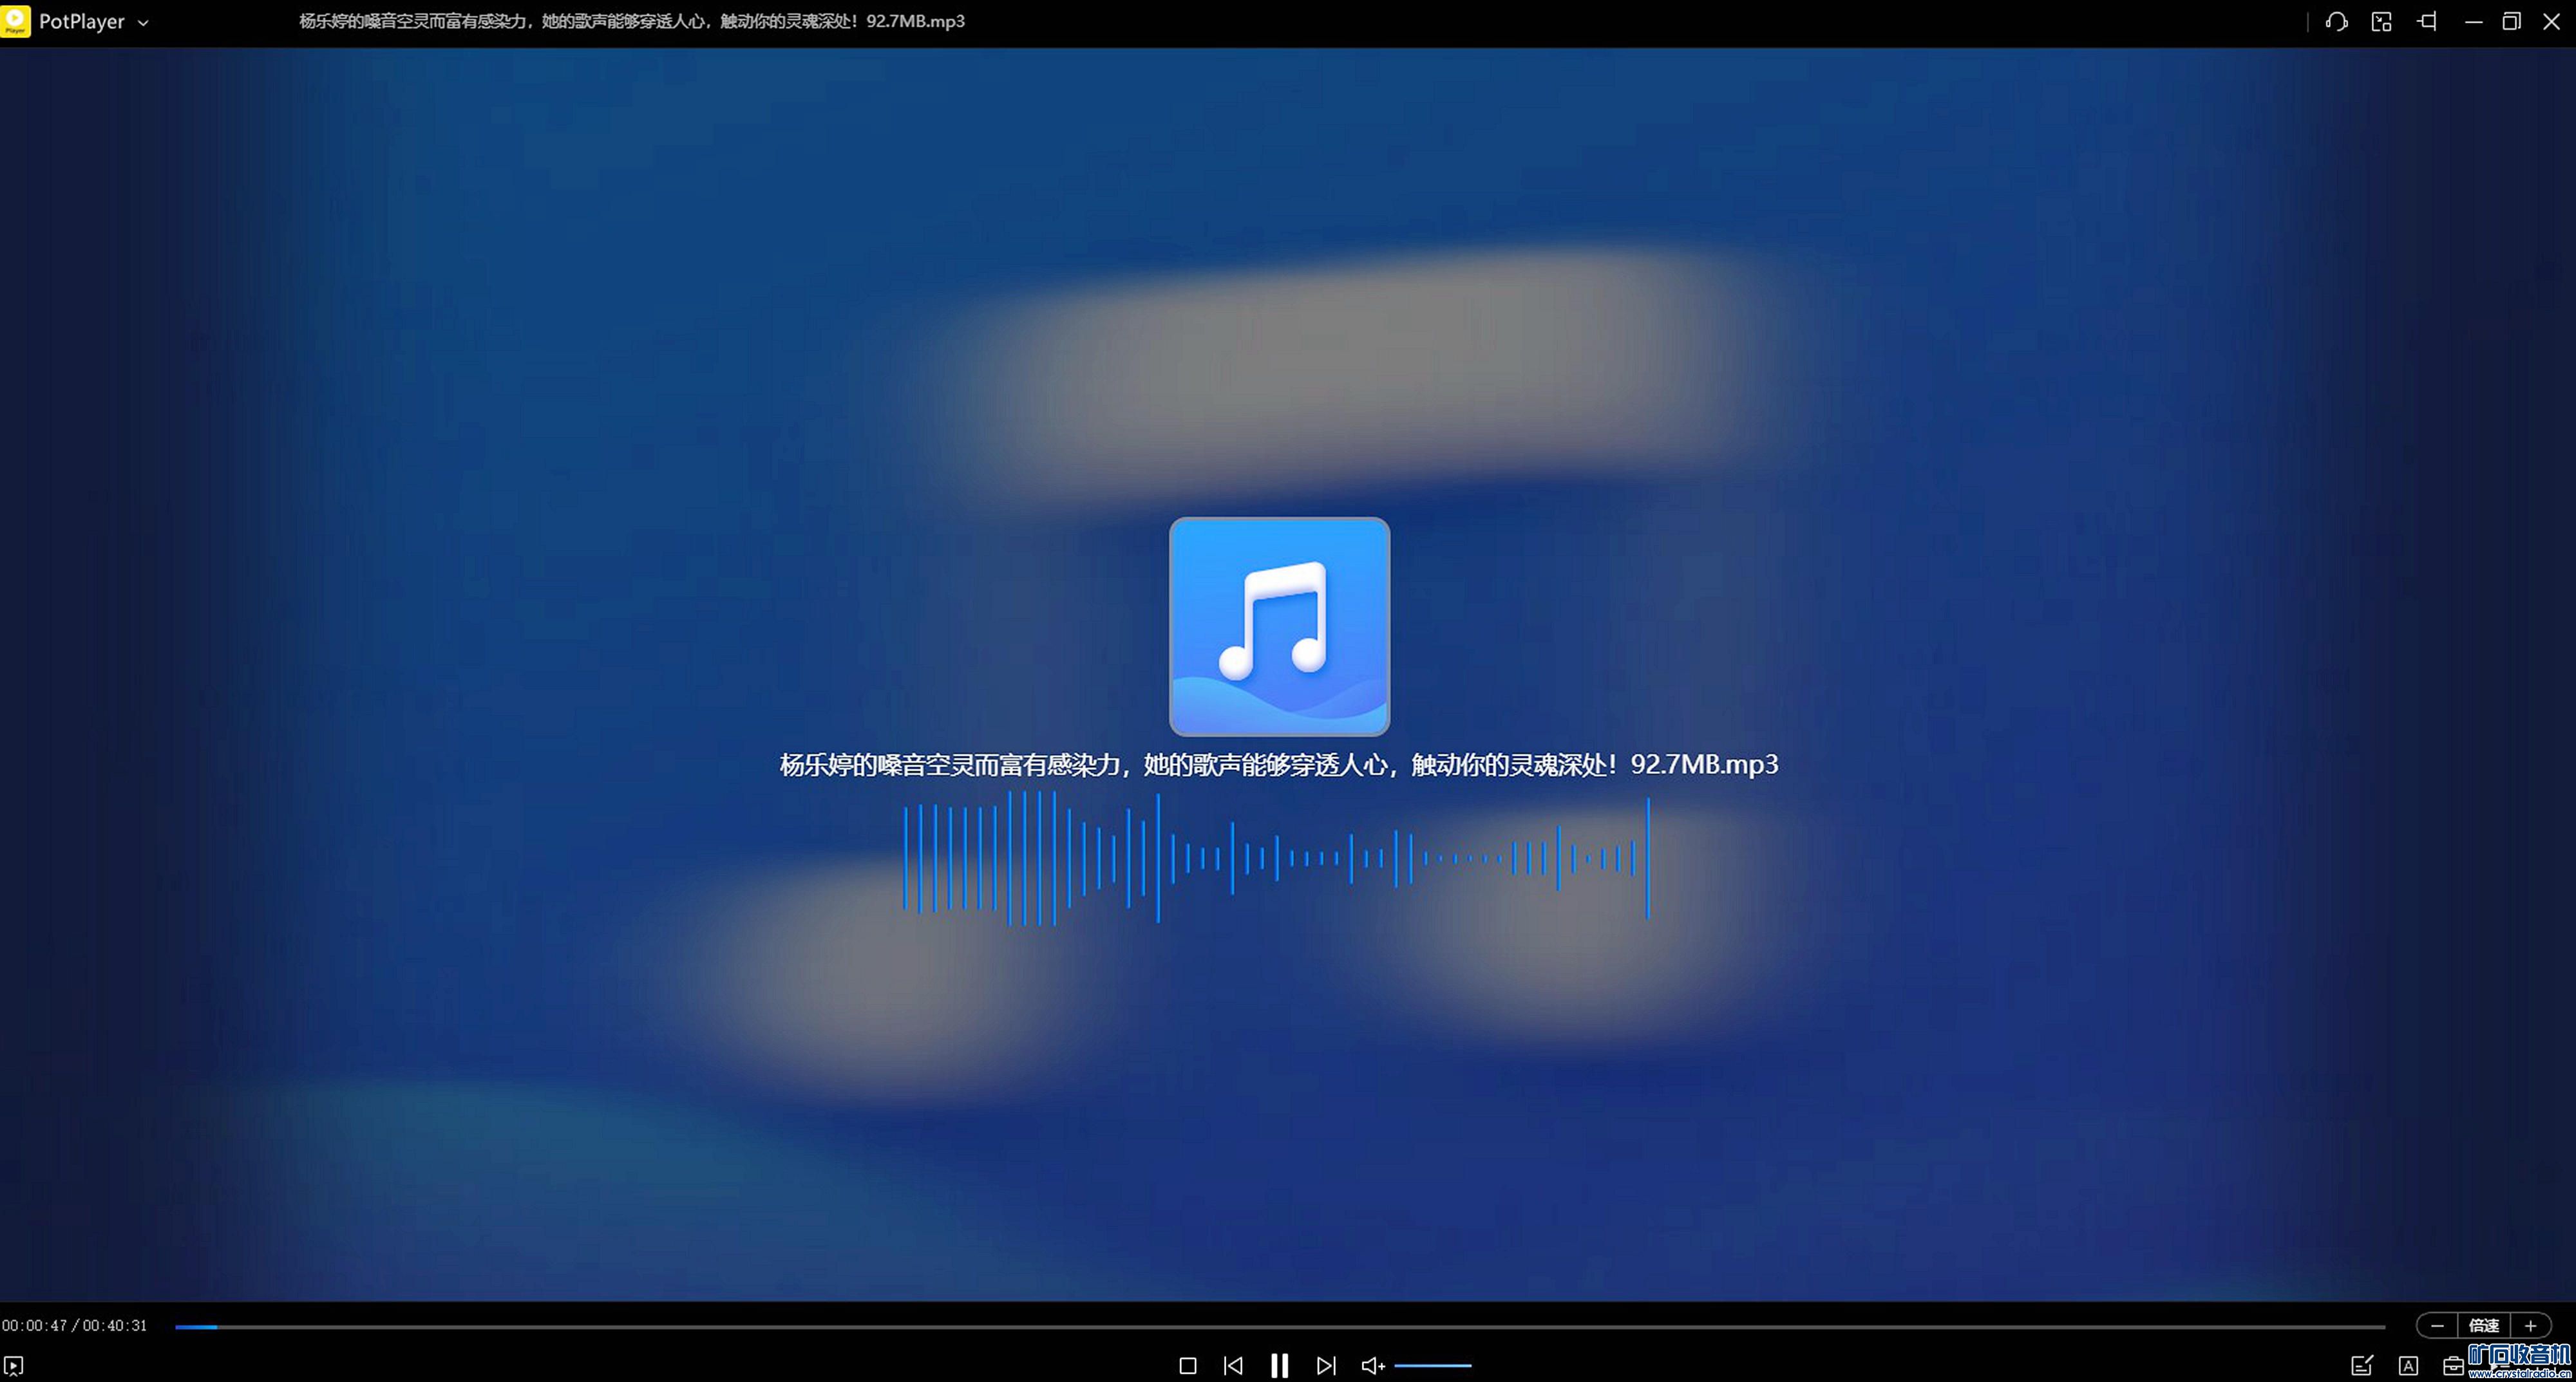Click the title bar file name

click(x=632, y=21)
